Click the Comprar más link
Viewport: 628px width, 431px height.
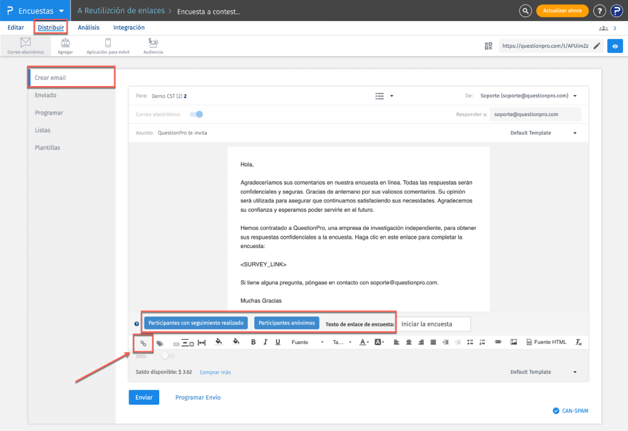[215, 372]
